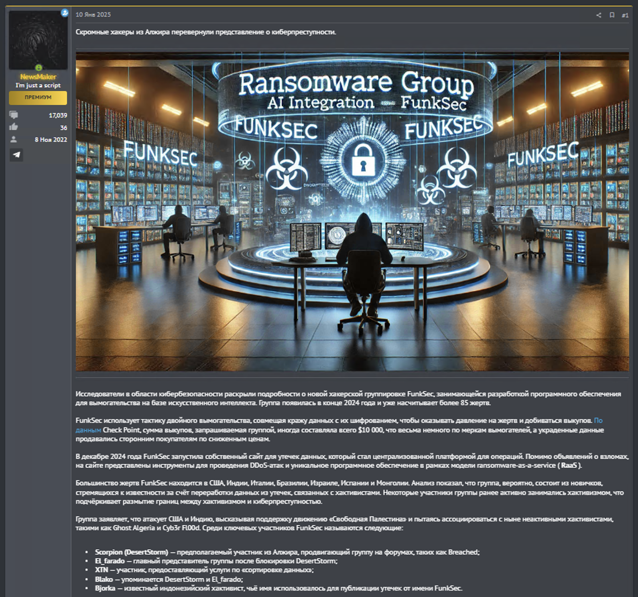Open the FunkSec Ransomware Group image
Viewport: 638px width, 597px height.
[352, 211]
